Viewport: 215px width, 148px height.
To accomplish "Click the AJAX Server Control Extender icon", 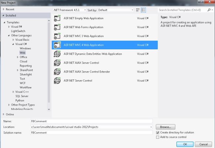I will point(57,72).
